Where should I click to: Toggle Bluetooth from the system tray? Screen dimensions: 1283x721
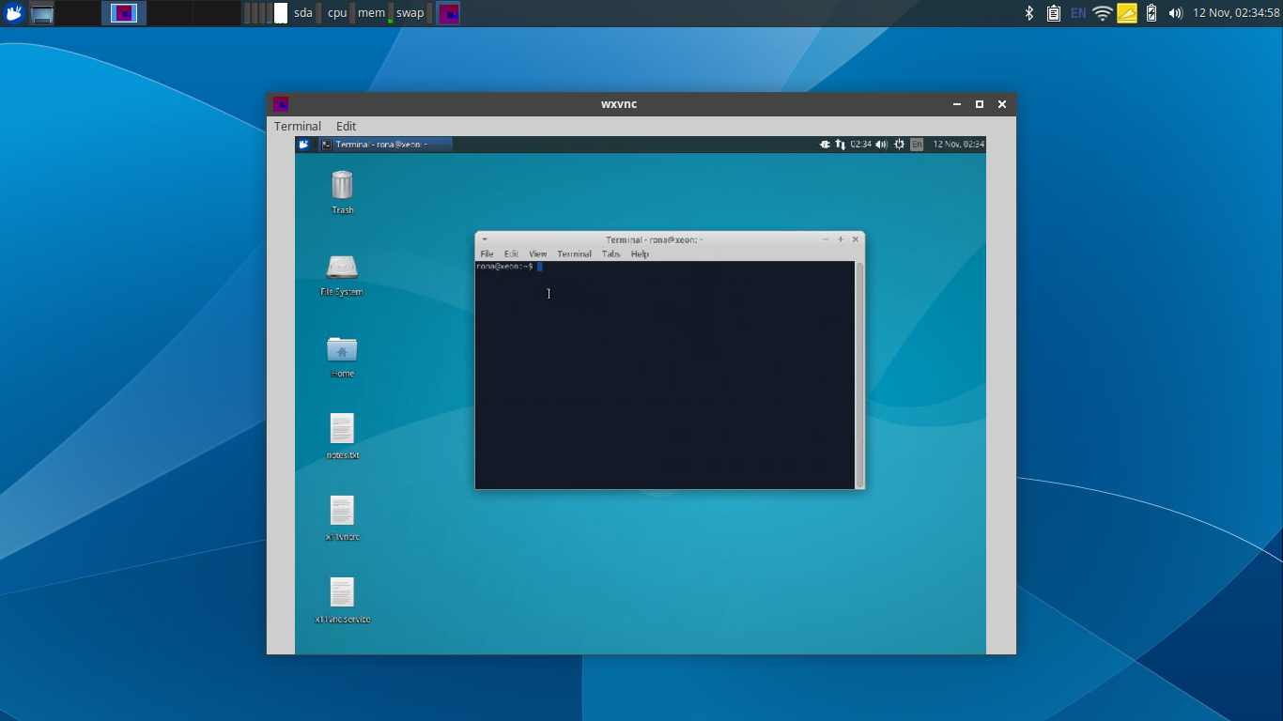pyautogui.click(x=1028, y=12)
